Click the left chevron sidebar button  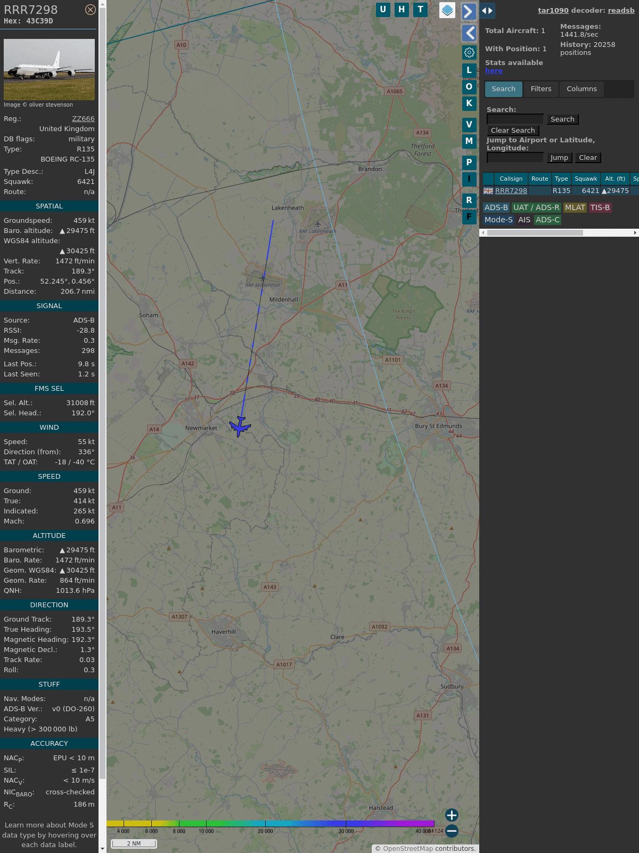[x=469, y=33]
